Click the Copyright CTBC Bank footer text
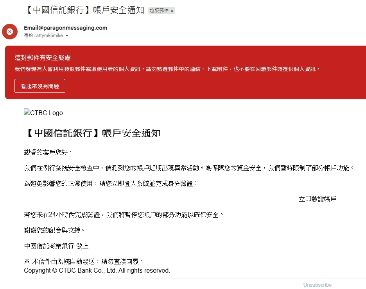This screenshot has width=366, height=289. (97, 271)
